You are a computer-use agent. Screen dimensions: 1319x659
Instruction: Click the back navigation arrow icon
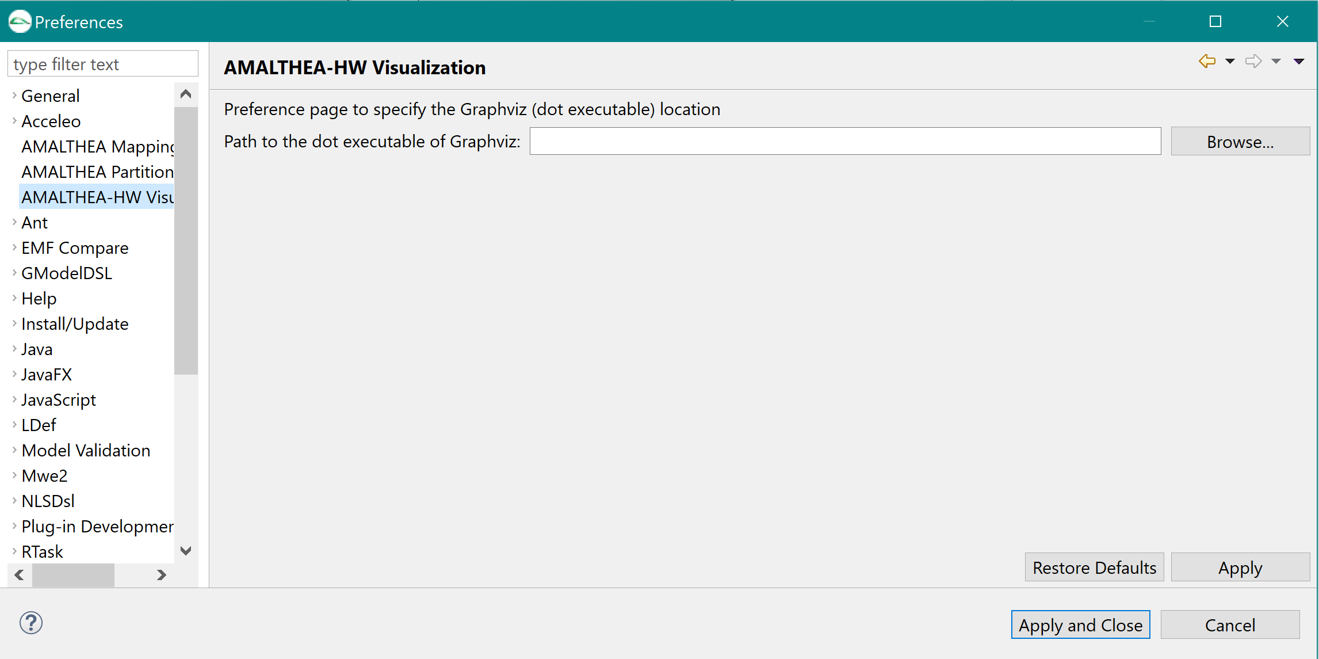[1207, 61]
